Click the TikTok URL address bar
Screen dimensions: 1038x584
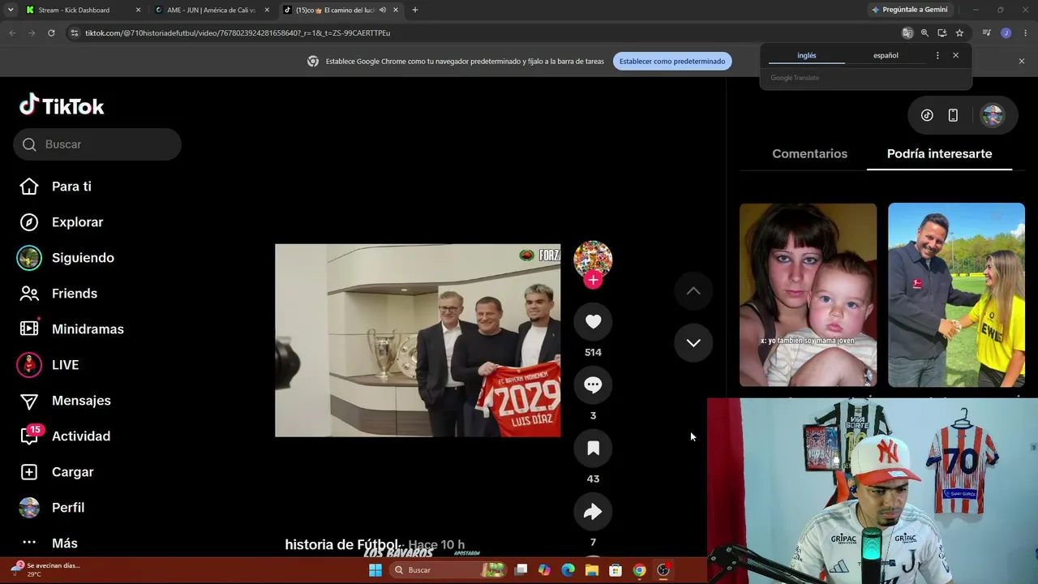(487, 32)
